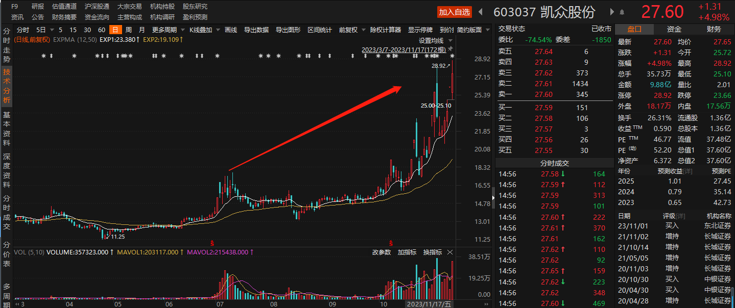Screen dimensions: 735x308
Task: Select the 日 daily K-line period
Action: [115, 30]
